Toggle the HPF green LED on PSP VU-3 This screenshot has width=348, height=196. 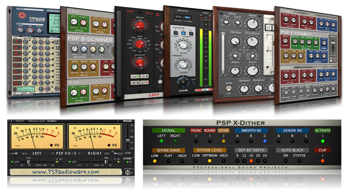pos(12,162)
